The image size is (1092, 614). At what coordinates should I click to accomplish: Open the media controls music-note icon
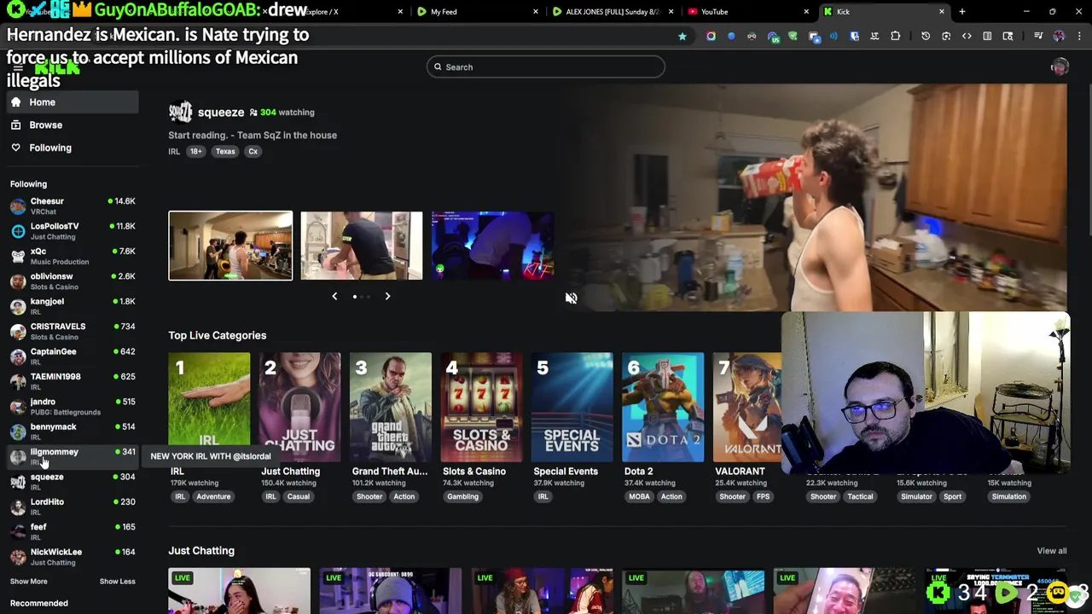(1038, 36)
